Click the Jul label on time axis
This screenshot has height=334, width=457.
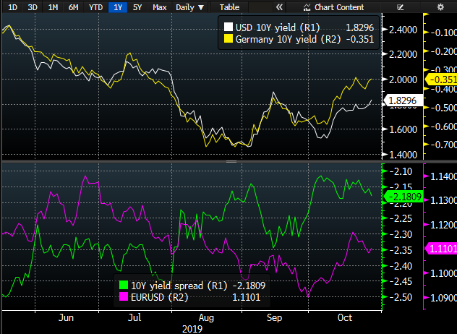click(x=134, y=317)
